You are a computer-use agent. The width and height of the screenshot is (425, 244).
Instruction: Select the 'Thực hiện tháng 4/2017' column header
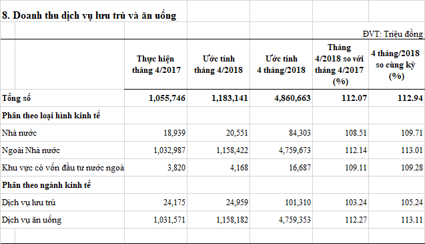pyautogui.click(x=156, y=64)
